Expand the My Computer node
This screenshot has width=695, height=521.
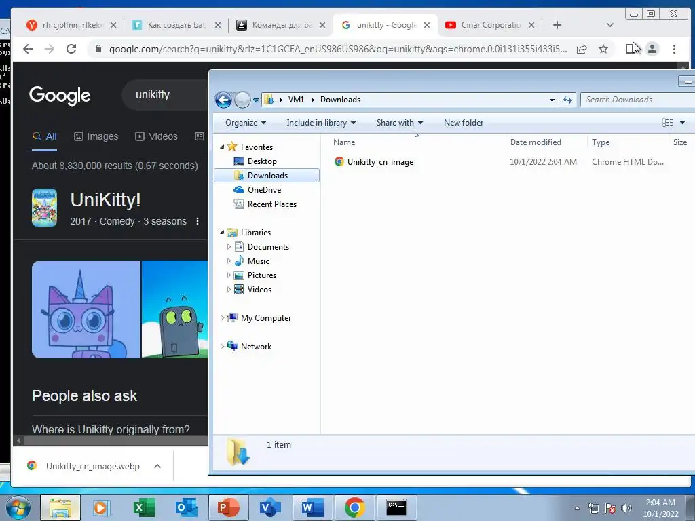[222, 318]
